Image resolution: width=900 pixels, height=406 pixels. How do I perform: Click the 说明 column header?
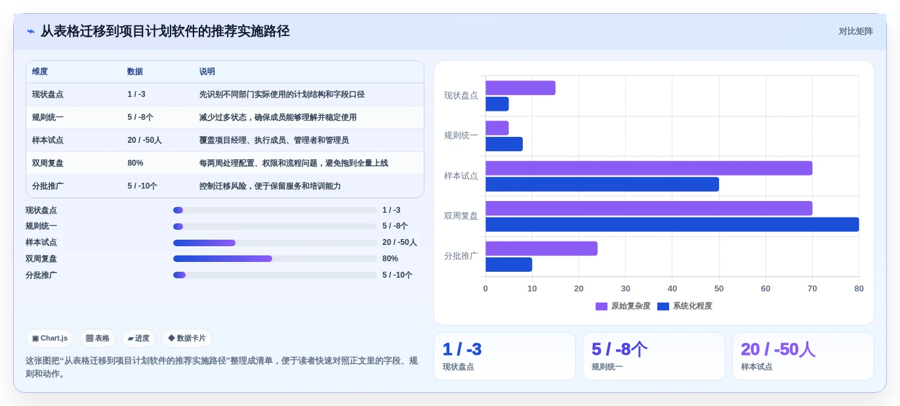point(207,72)
